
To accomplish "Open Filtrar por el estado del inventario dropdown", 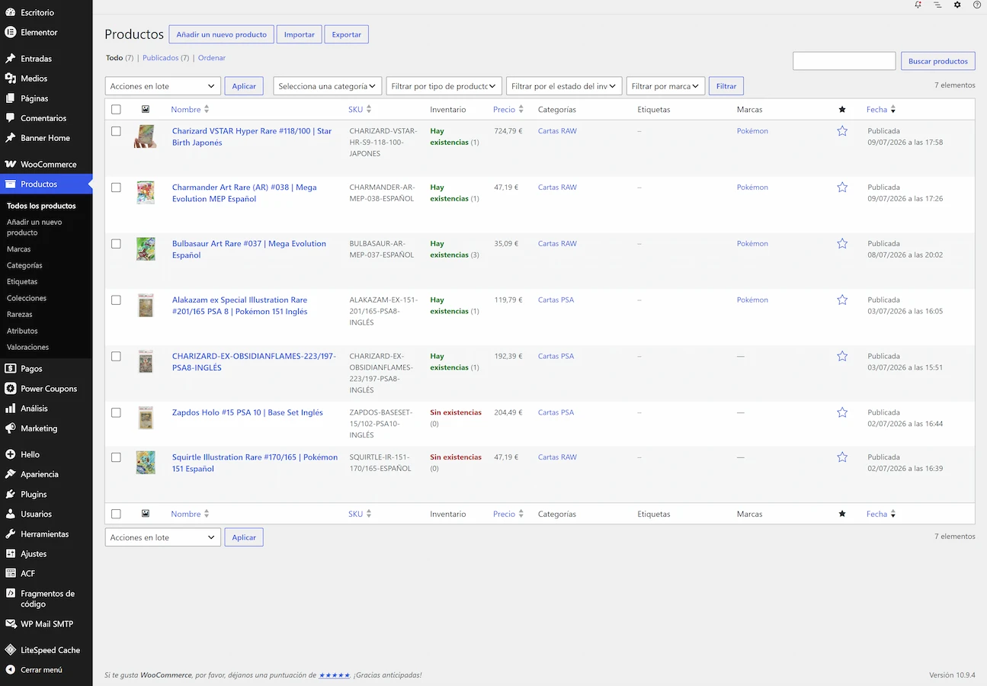I will point(565,86).
